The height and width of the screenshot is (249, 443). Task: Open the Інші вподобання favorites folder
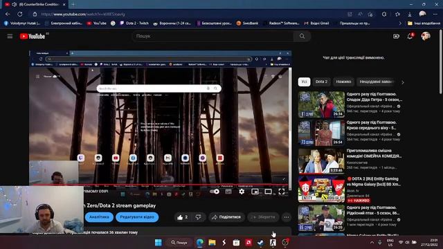tap(424, 23)
